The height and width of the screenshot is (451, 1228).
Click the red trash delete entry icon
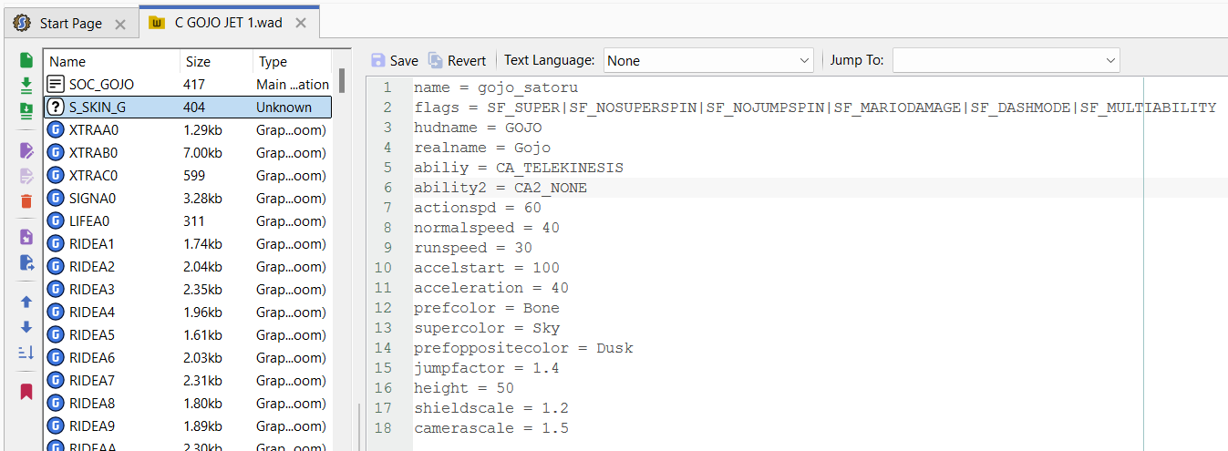click(x=26, y=201)
